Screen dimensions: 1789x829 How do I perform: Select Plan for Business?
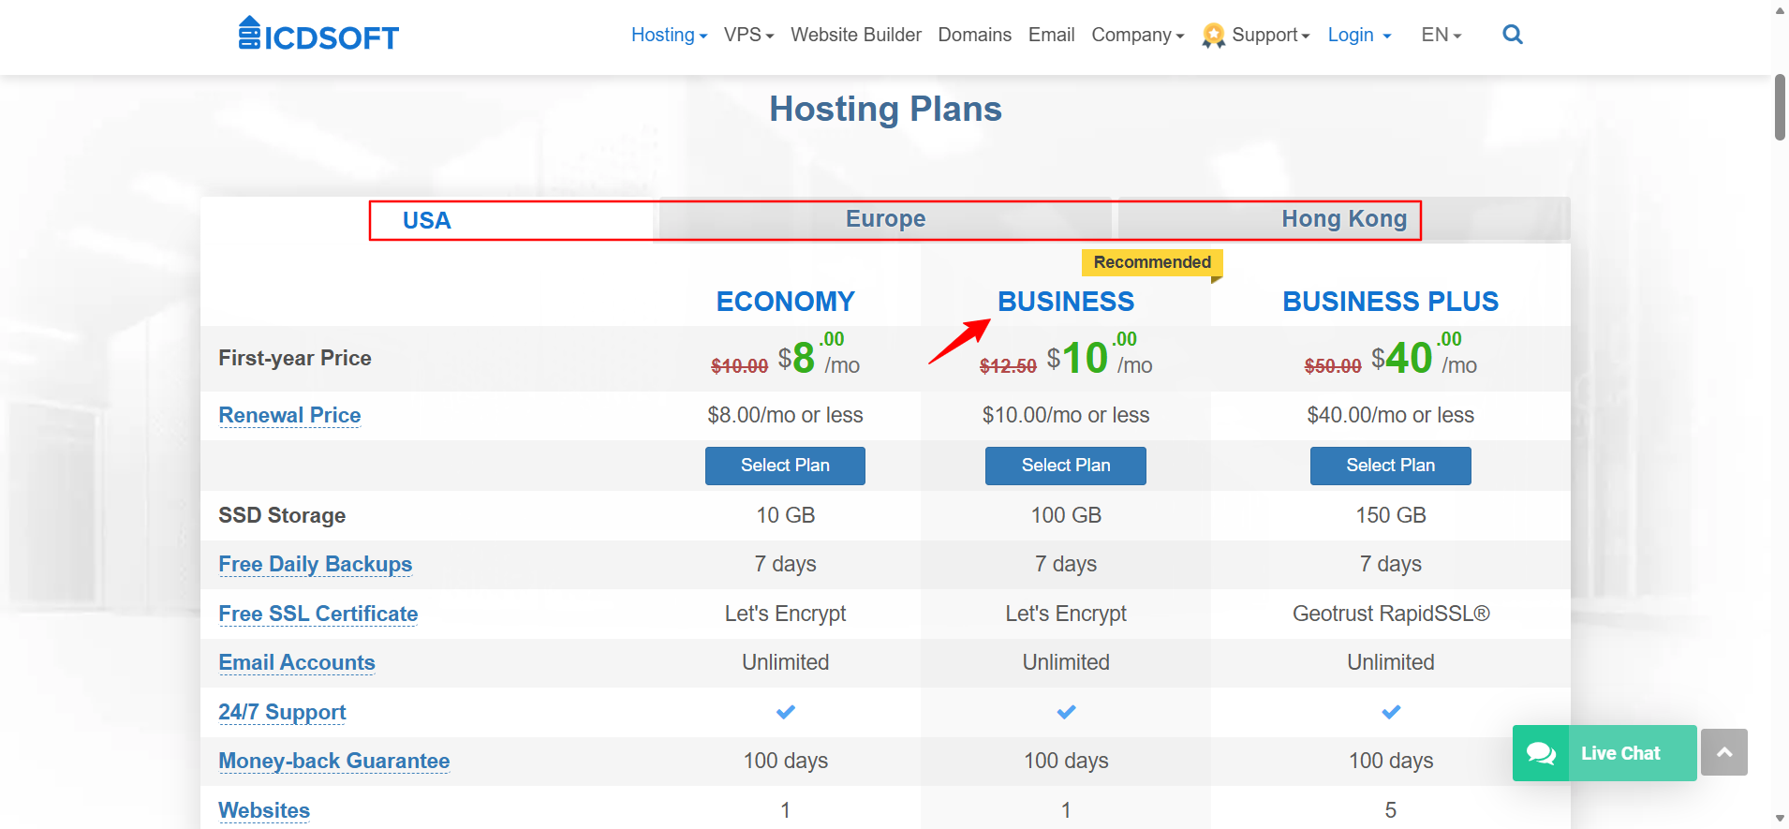point(1066,466)
